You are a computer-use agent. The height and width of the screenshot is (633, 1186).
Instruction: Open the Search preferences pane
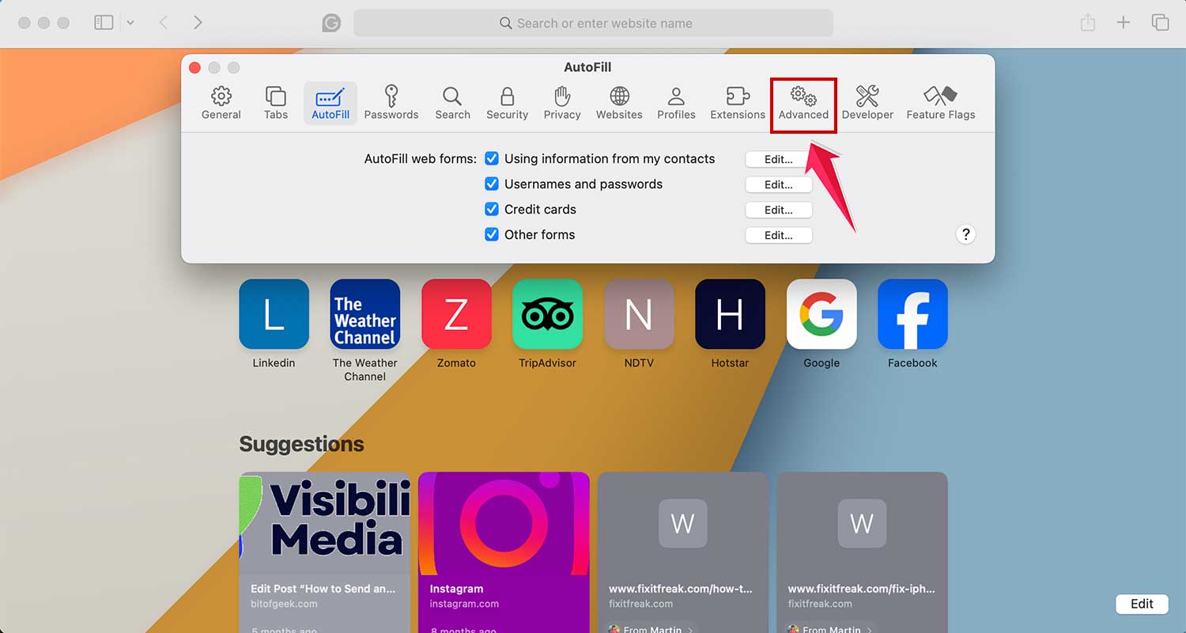point(452,102)
